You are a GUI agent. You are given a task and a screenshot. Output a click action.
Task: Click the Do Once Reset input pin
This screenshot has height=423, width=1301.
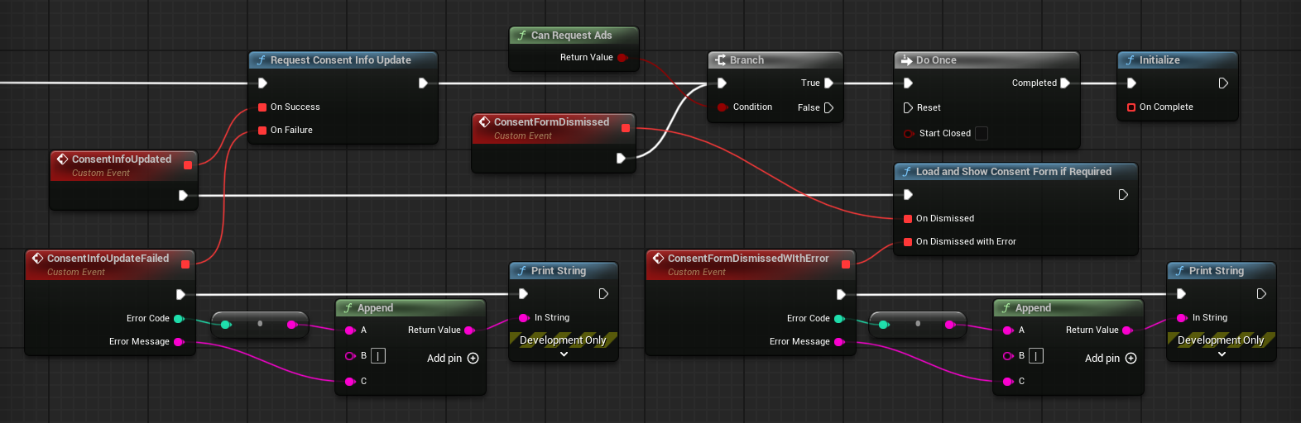[x=908, y=108]
